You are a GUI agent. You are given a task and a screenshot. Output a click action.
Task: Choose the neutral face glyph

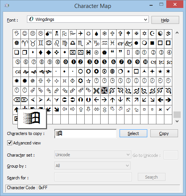click(x=33, y=34)
